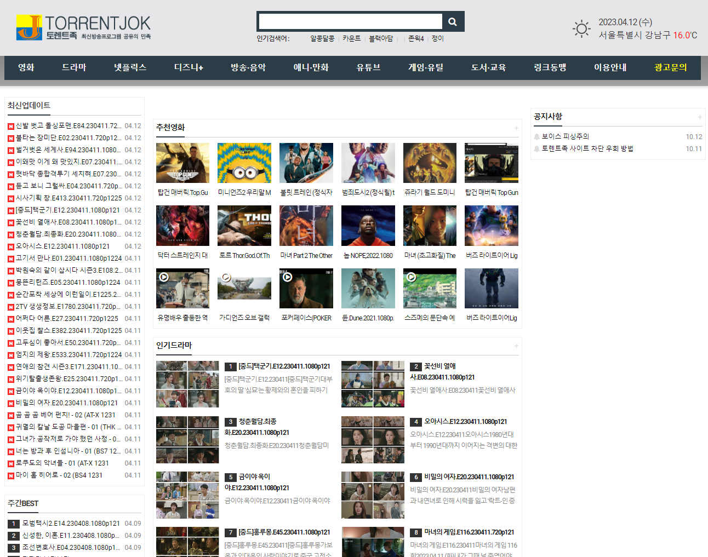
Task: Open 쥬라기 월드 도미니언 thumbnail
Action: pos(430,163)
